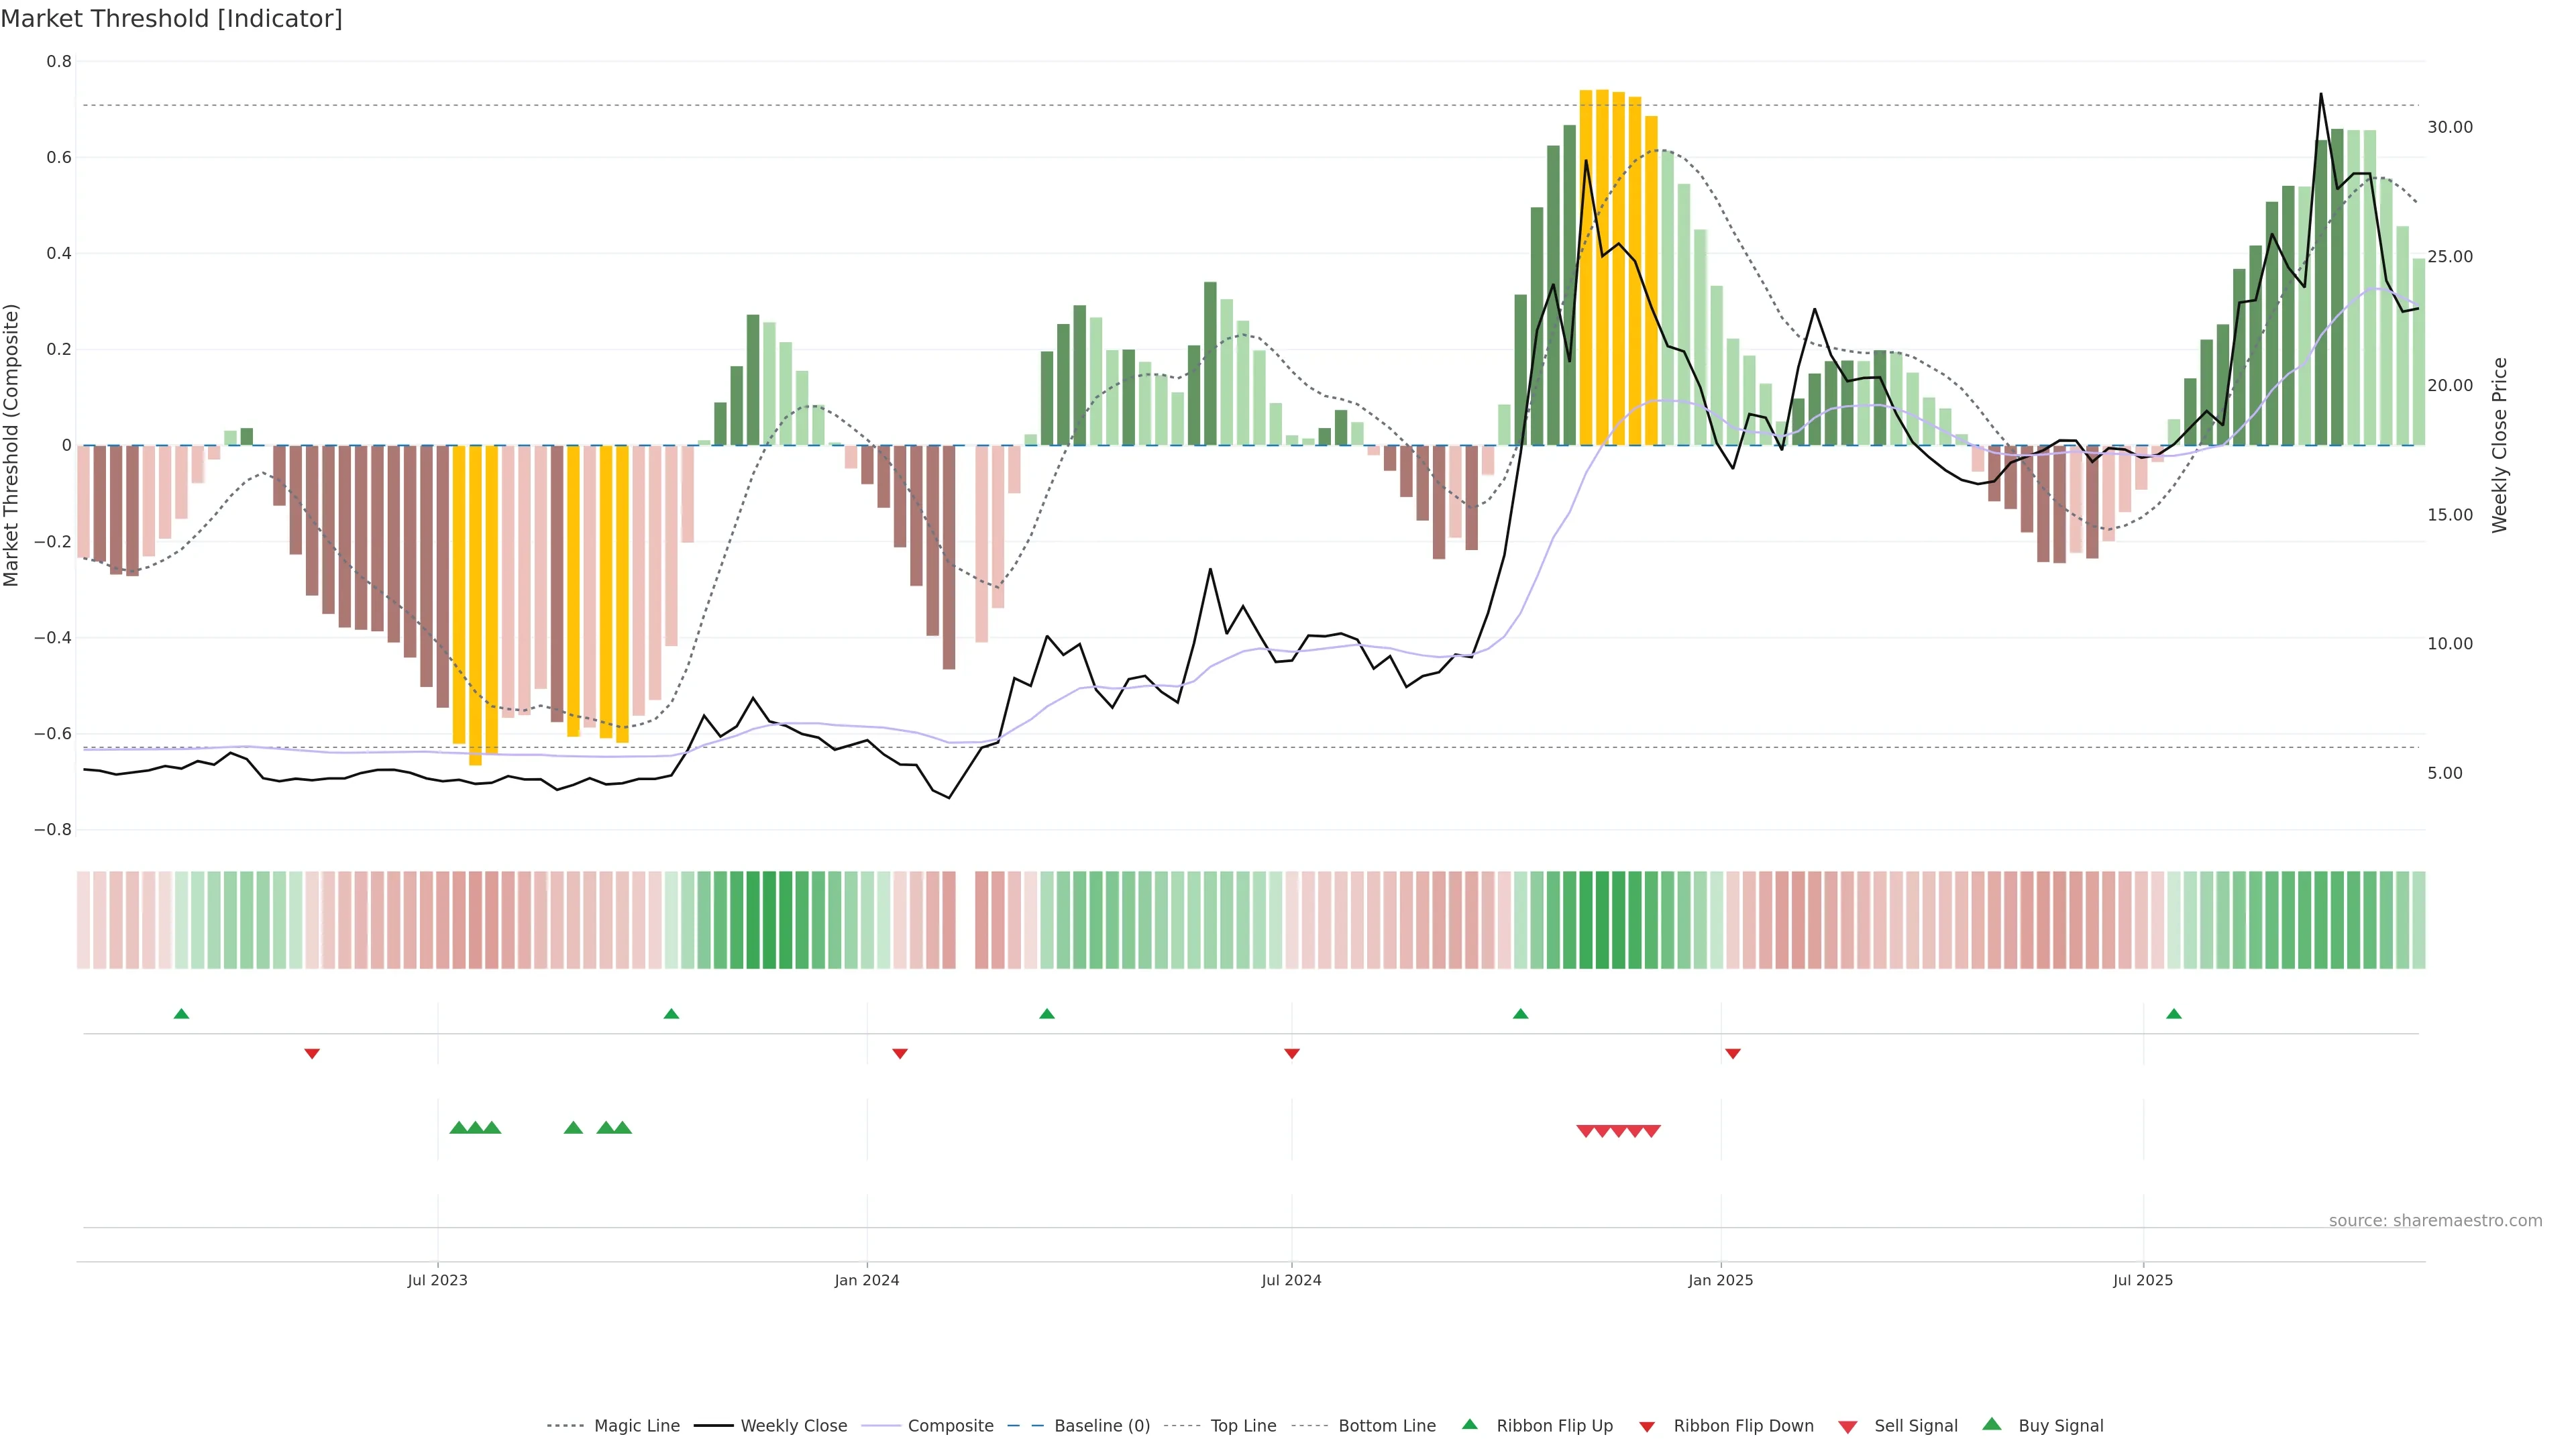
Task: Click the Ribbon Flip Up legend triangle icon
Action: (1469, 1424)
